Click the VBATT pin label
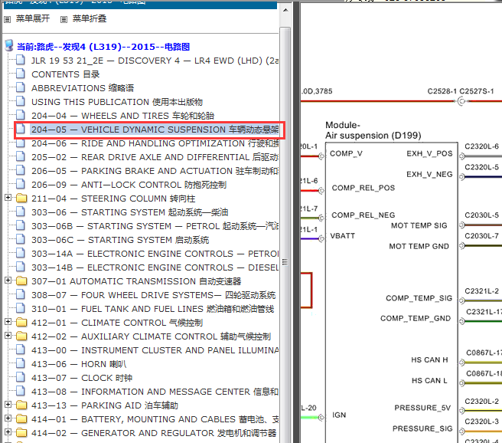502x443 pixels. 343,236
